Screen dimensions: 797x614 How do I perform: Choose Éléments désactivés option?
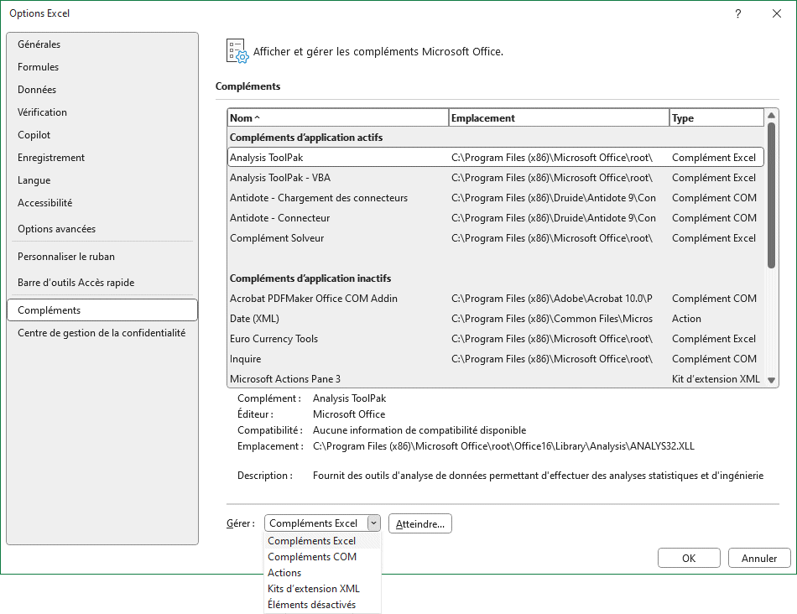pos(323,605)
